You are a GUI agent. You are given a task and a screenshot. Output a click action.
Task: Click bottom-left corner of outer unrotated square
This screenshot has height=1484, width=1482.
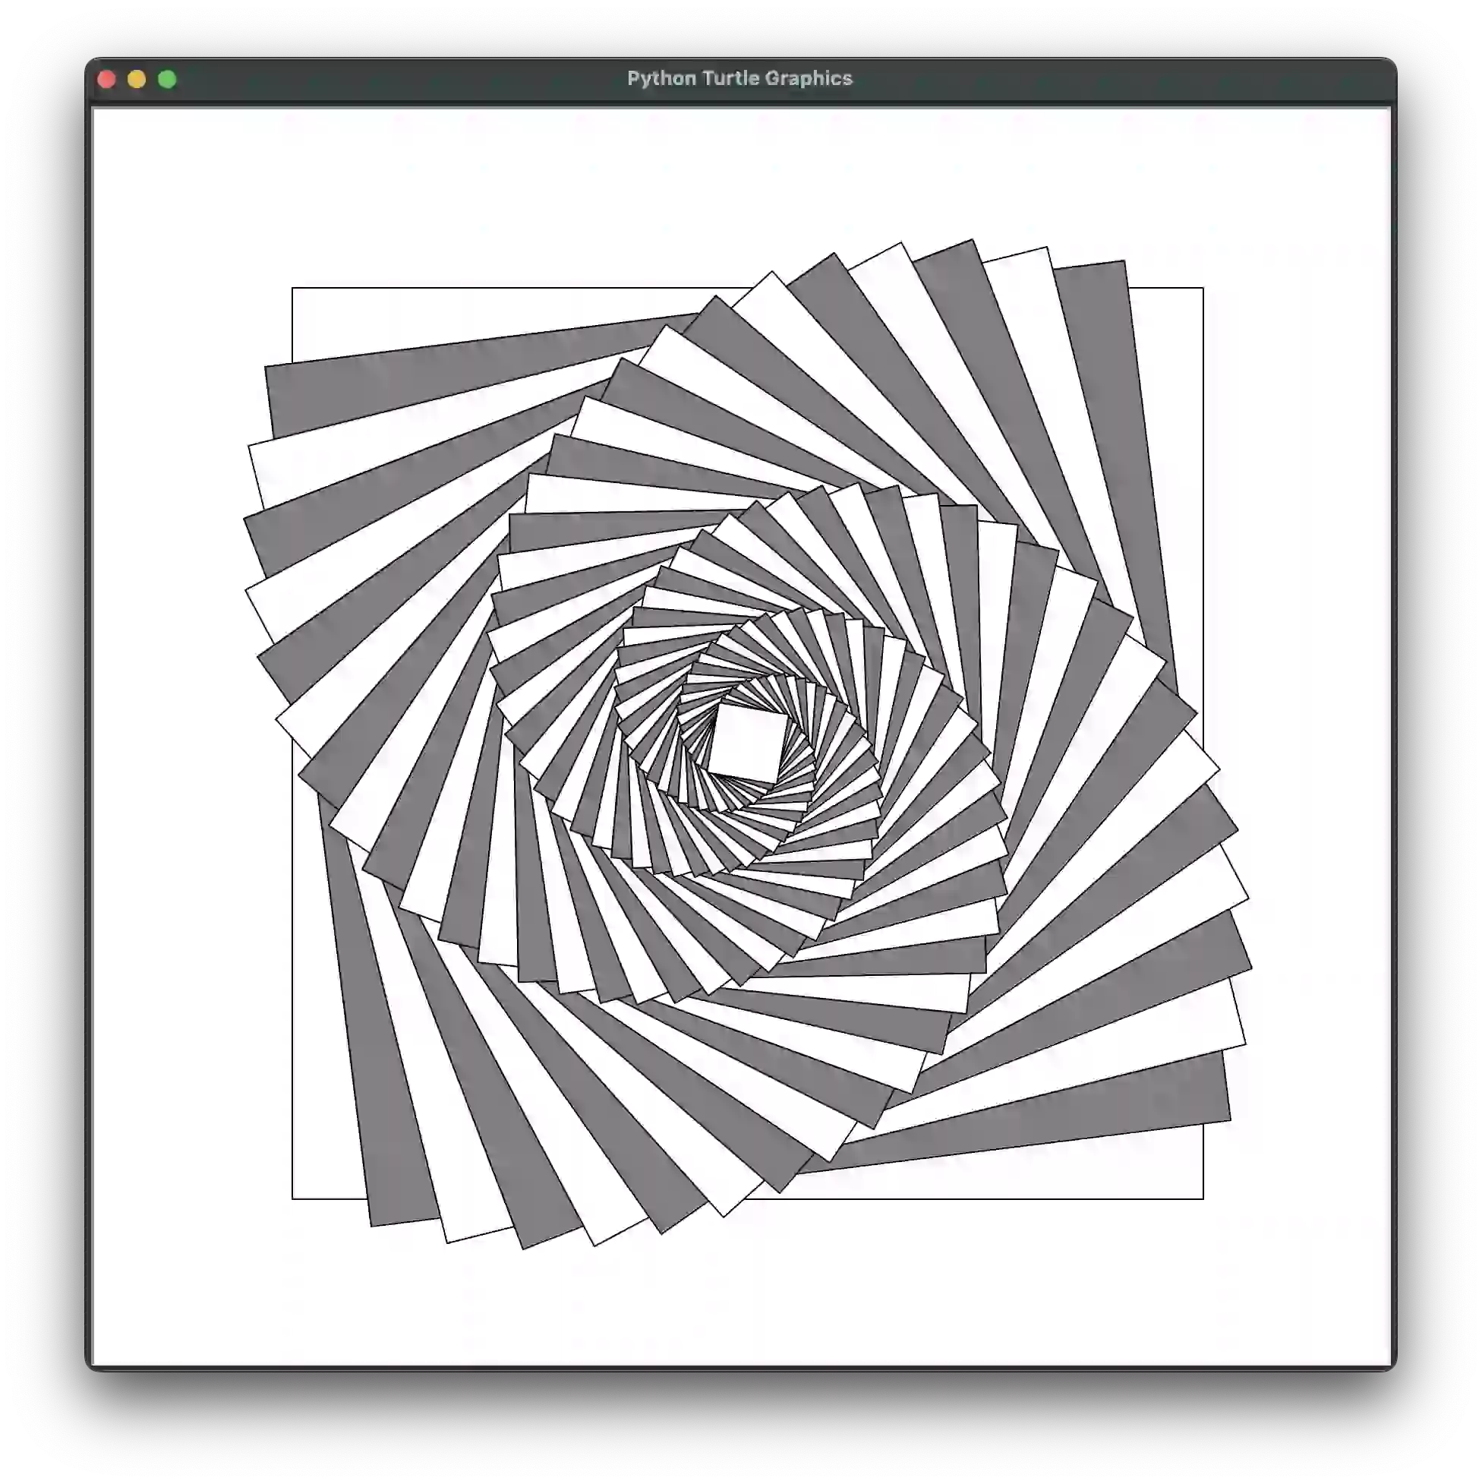pos(292,1198)
